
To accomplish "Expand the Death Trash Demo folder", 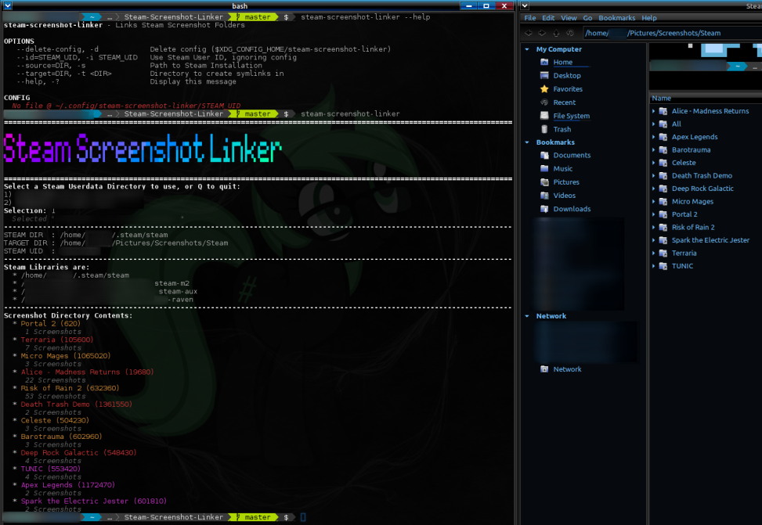I will (654, 176).
